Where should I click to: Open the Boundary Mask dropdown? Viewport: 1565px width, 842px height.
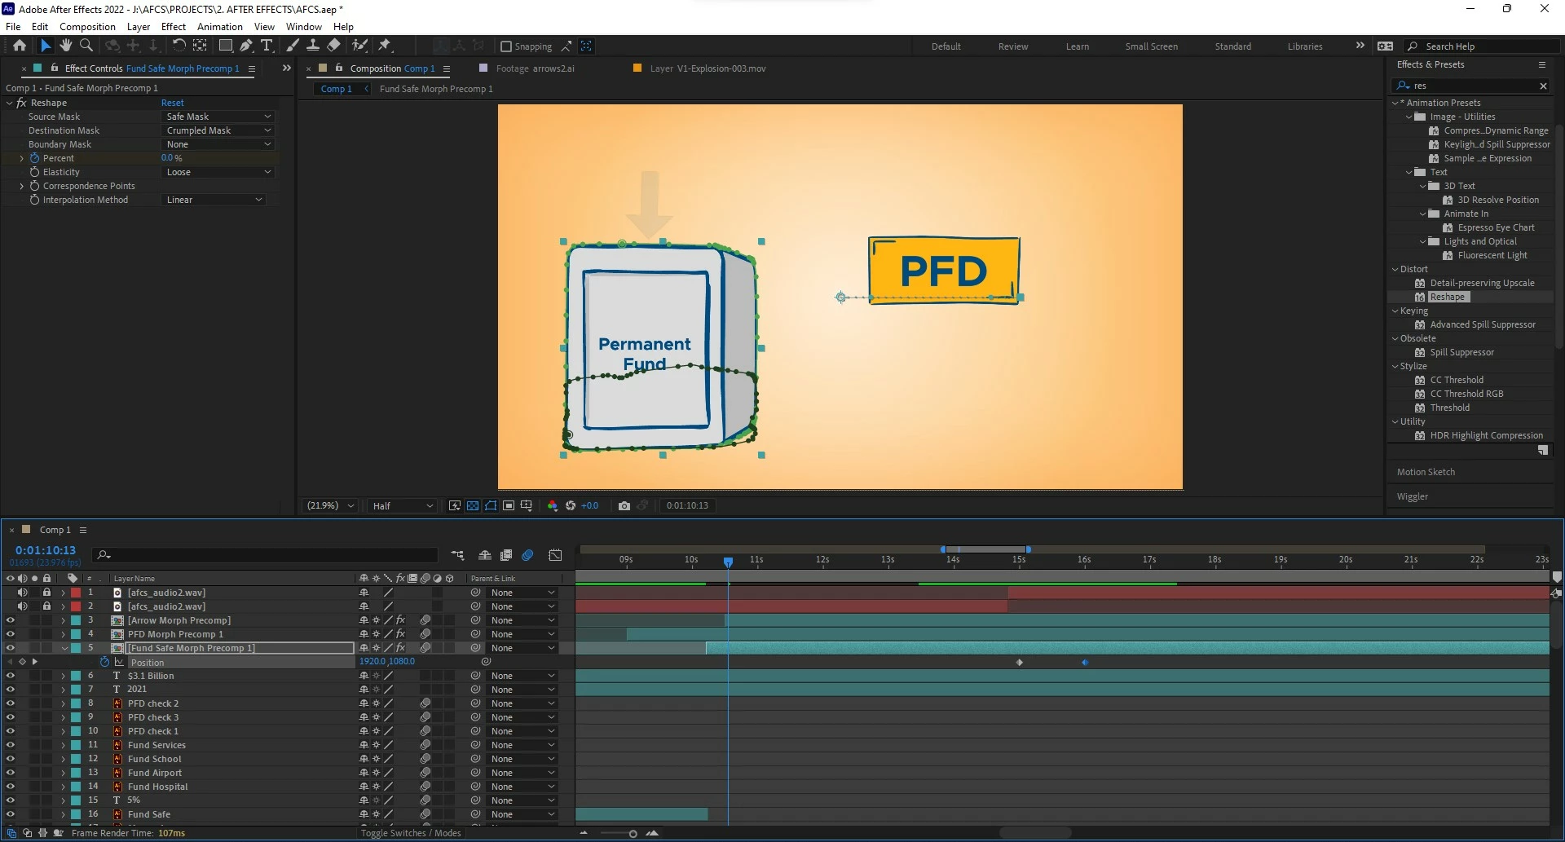[218, 144]
